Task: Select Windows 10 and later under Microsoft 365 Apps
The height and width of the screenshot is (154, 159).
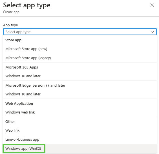Action: point(80,76)
